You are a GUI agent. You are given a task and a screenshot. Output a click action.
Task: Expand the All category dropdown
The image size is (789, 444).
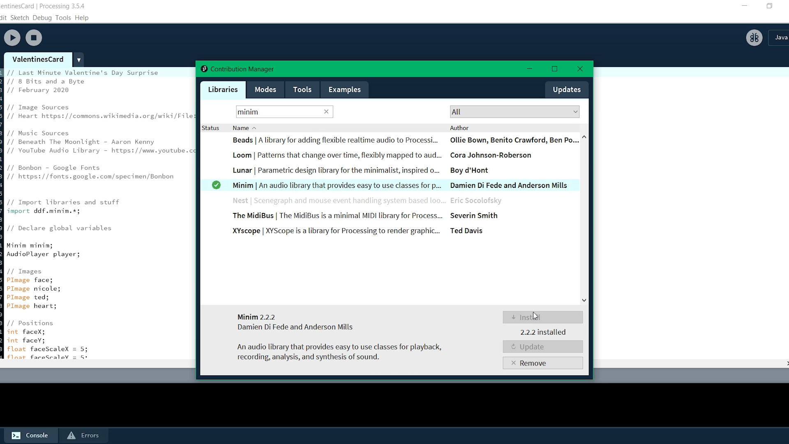514,112
